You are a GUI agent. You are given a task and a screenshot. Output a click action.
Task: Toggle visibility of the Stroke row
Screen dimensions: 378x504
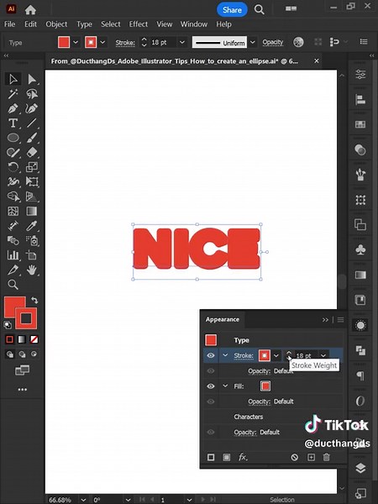(211, 355)
